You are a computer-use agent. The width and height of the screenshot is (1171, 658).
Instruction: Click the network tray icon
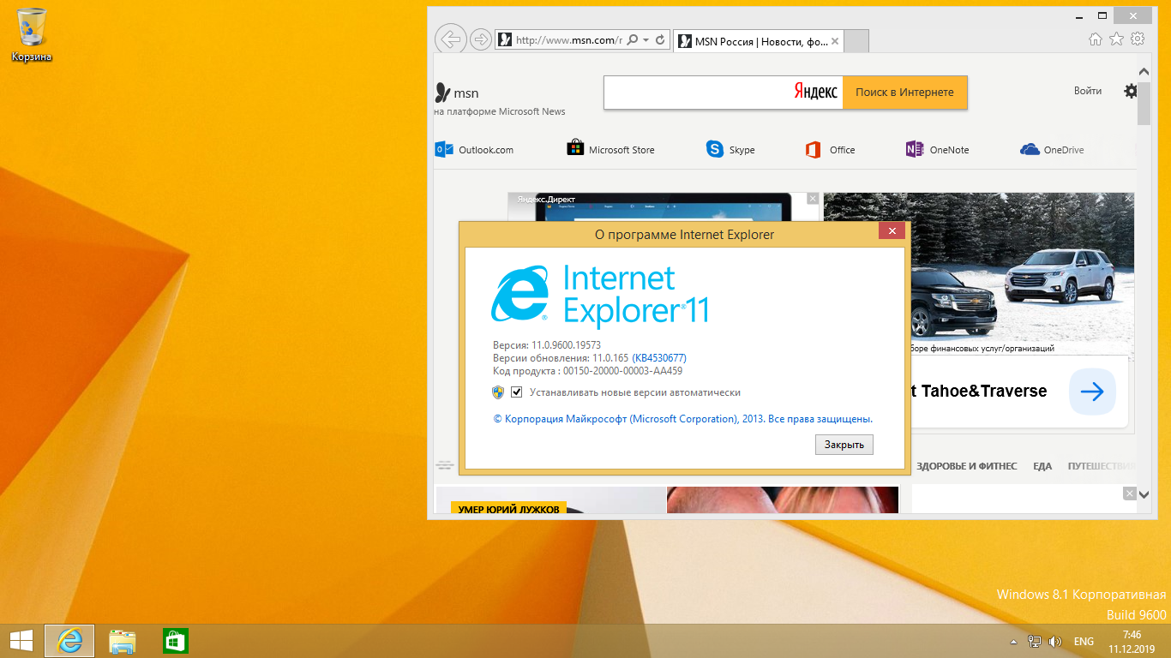pyautogui.click(x=1036, y=641)
